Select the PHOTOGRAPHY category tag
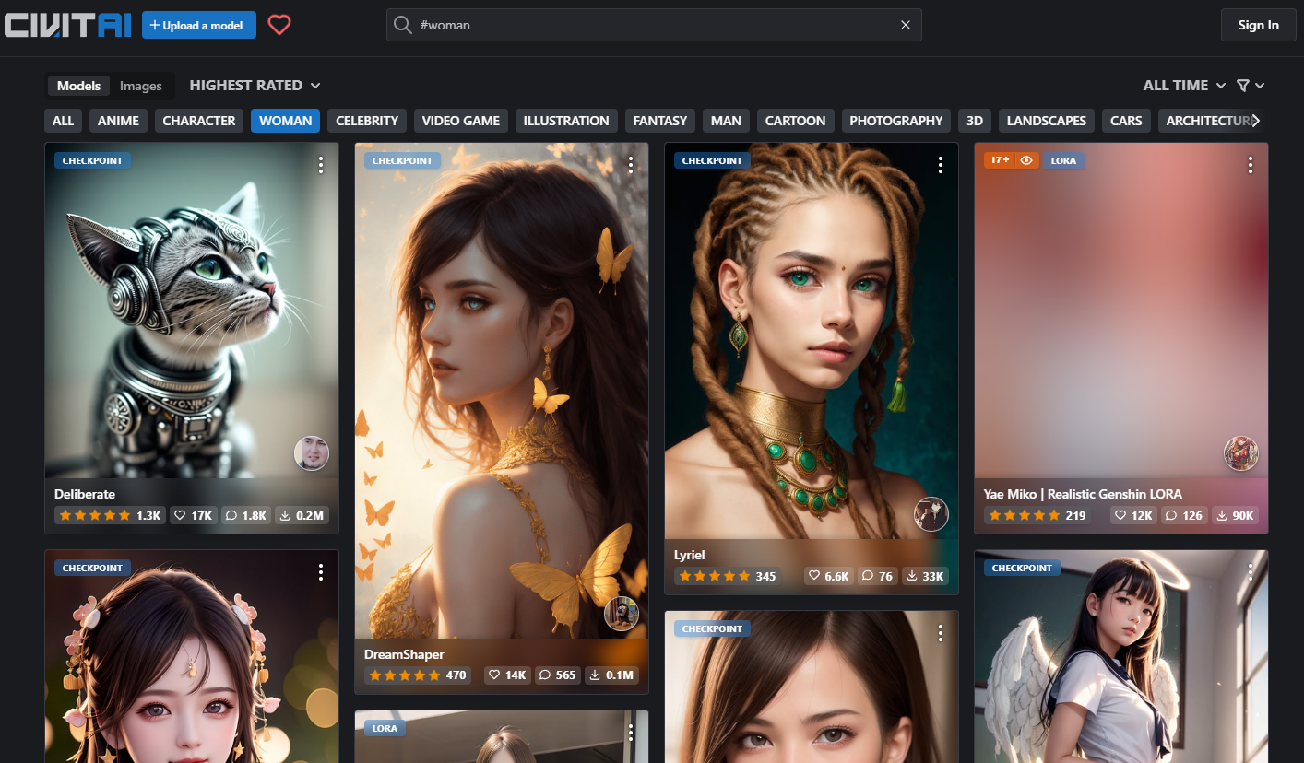 click(x=896, y=121)
